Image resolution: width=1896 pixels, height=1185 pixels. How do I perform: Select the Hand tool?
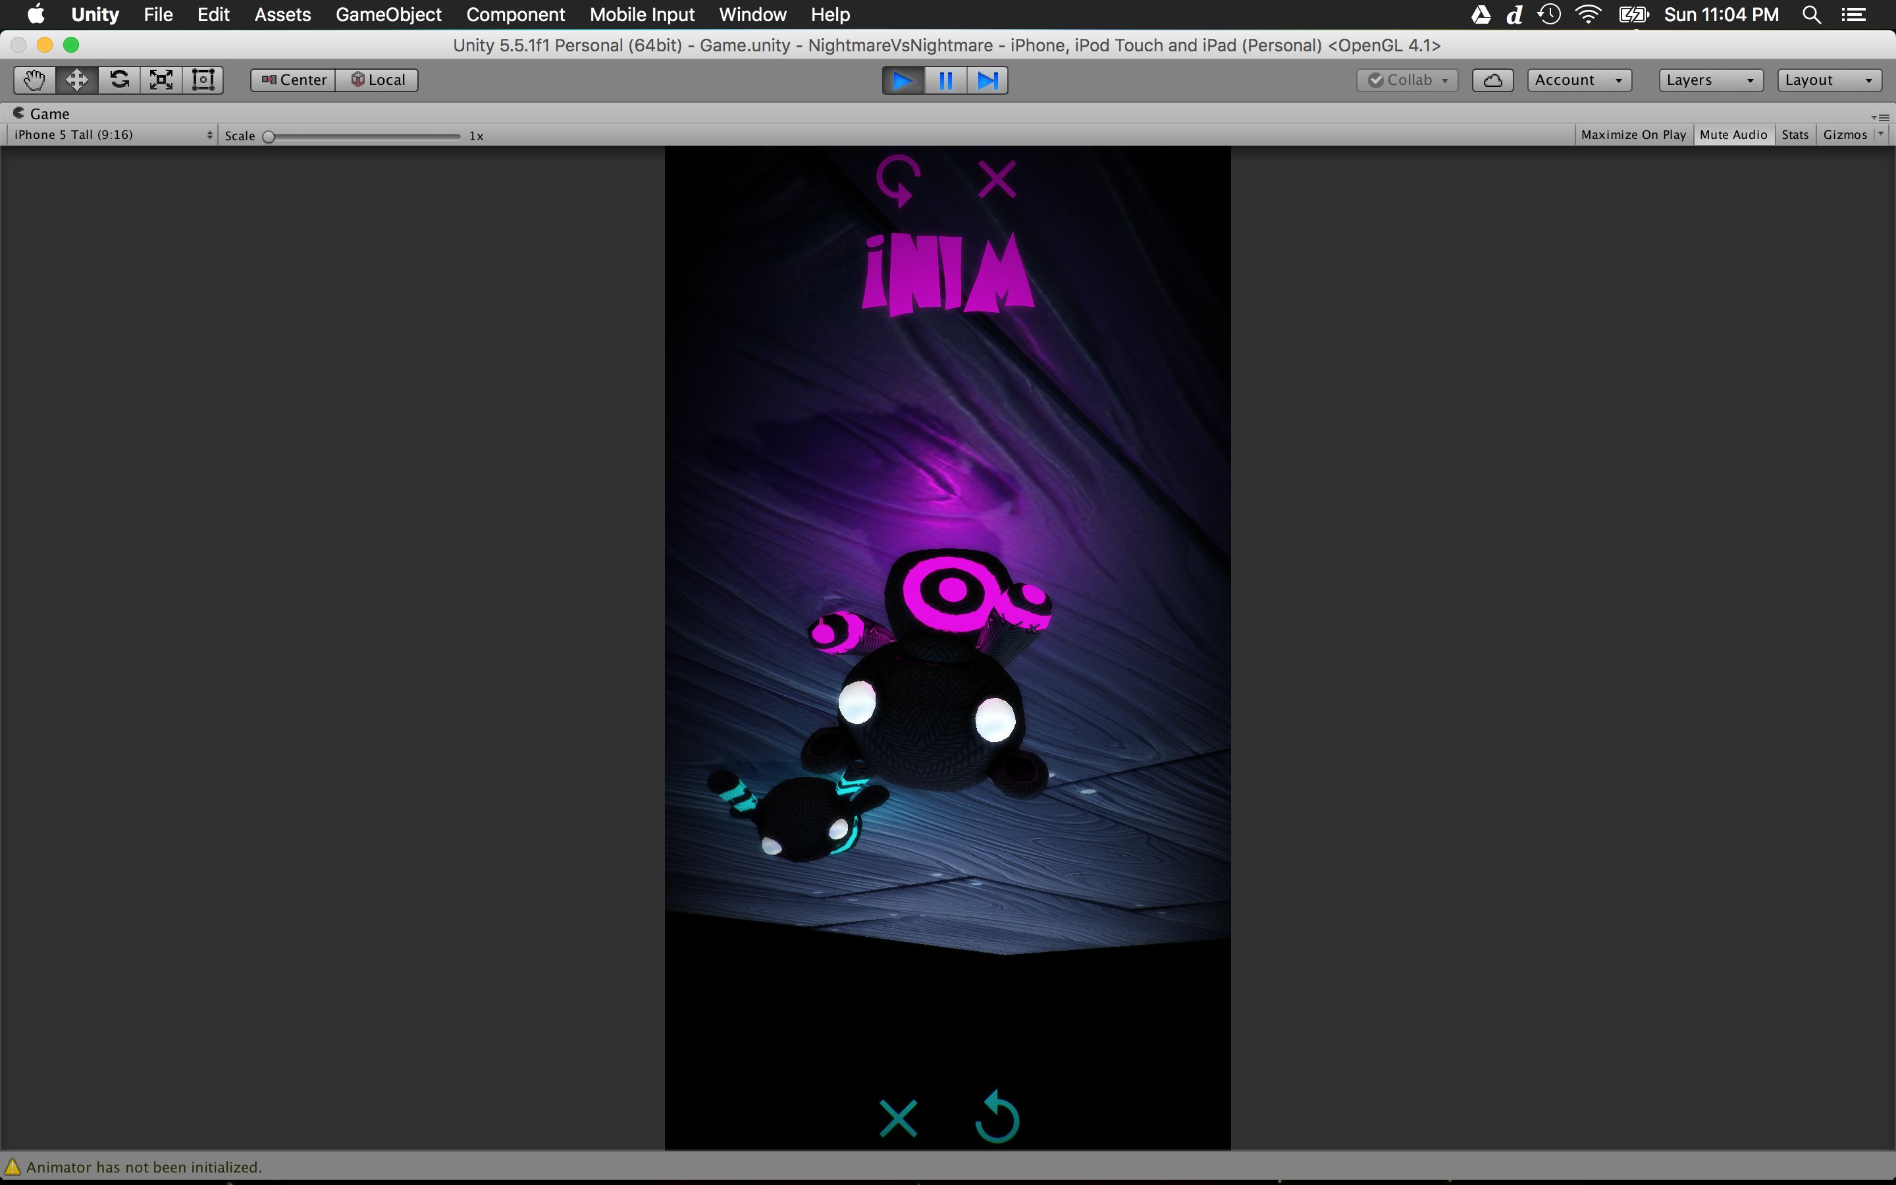[x=34, y=80]
